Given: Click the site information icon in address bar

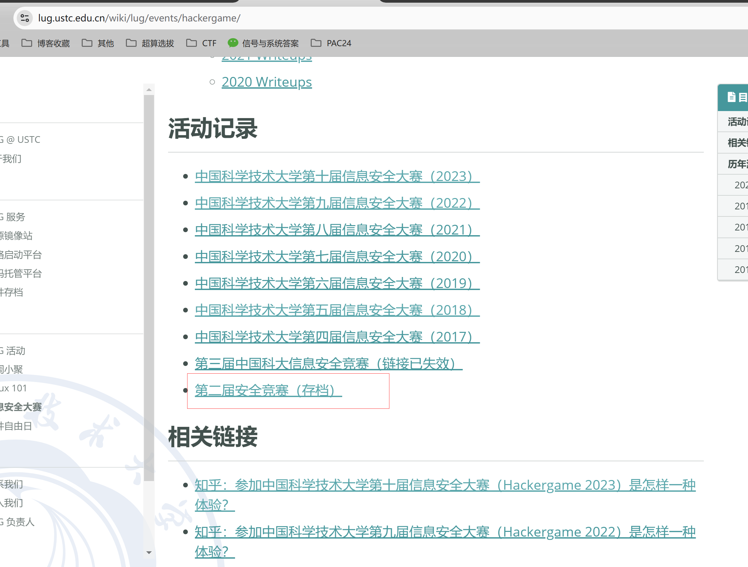Looking at the screenshot, I should click(24, 18).
